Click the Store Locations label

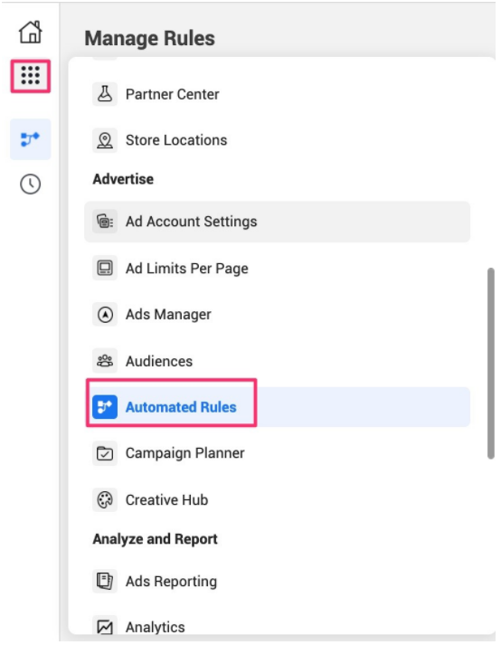click(x=176, y=140)
